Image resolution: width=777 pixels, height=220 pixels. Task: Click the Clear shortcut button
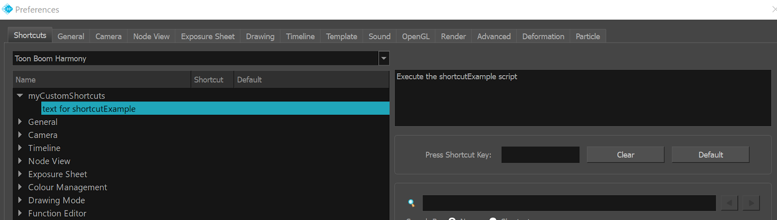tap(625, 155)
